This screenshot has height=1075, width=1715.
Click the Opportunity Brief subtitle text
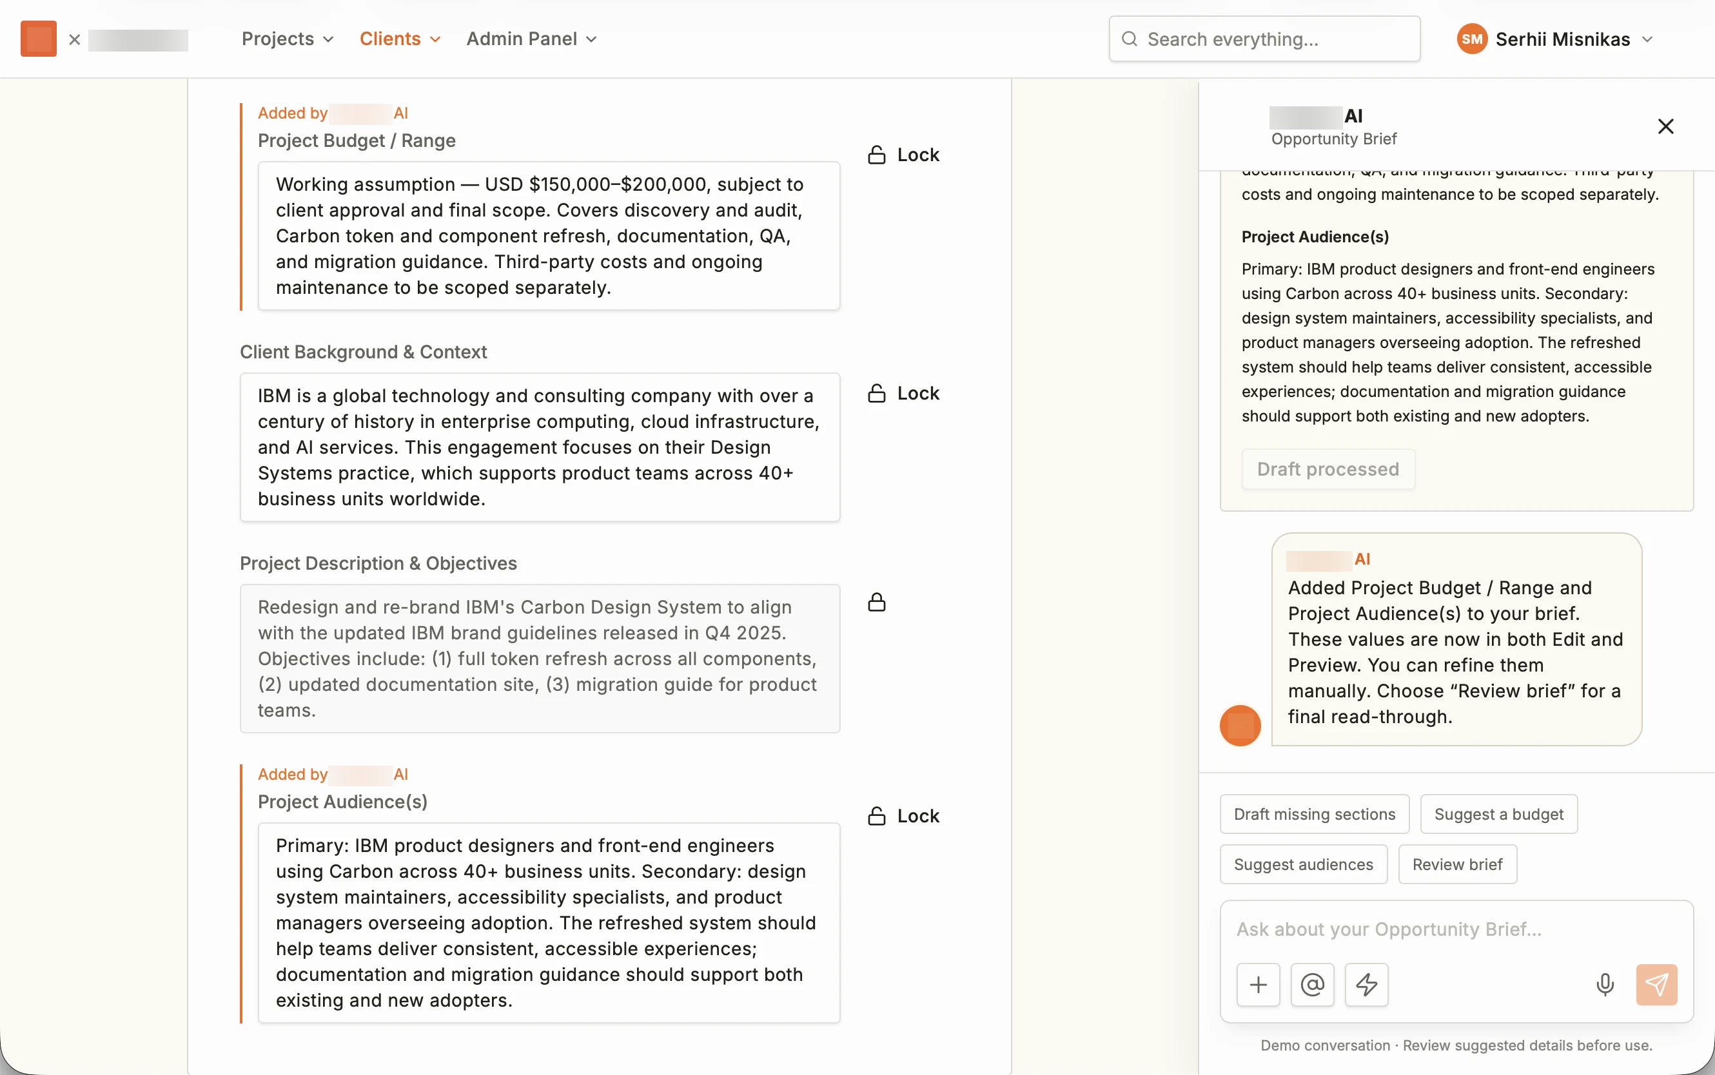(1333, 139)
